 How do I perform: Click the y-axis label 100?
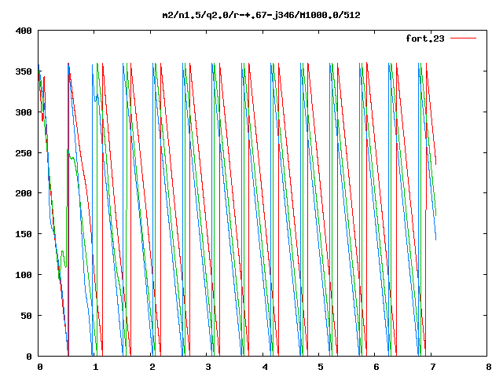point(24,275)
